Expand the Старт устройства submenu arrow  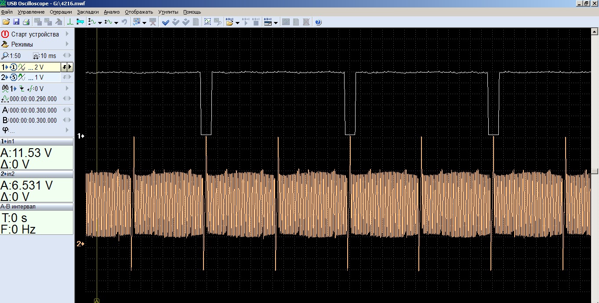(x=67, y=34)
